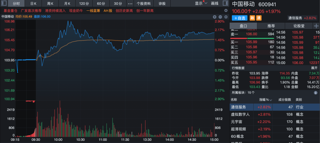Click the 通信服务 +2.82% sector badge
This screenshot has height=143, width=320.
[302, 18]
